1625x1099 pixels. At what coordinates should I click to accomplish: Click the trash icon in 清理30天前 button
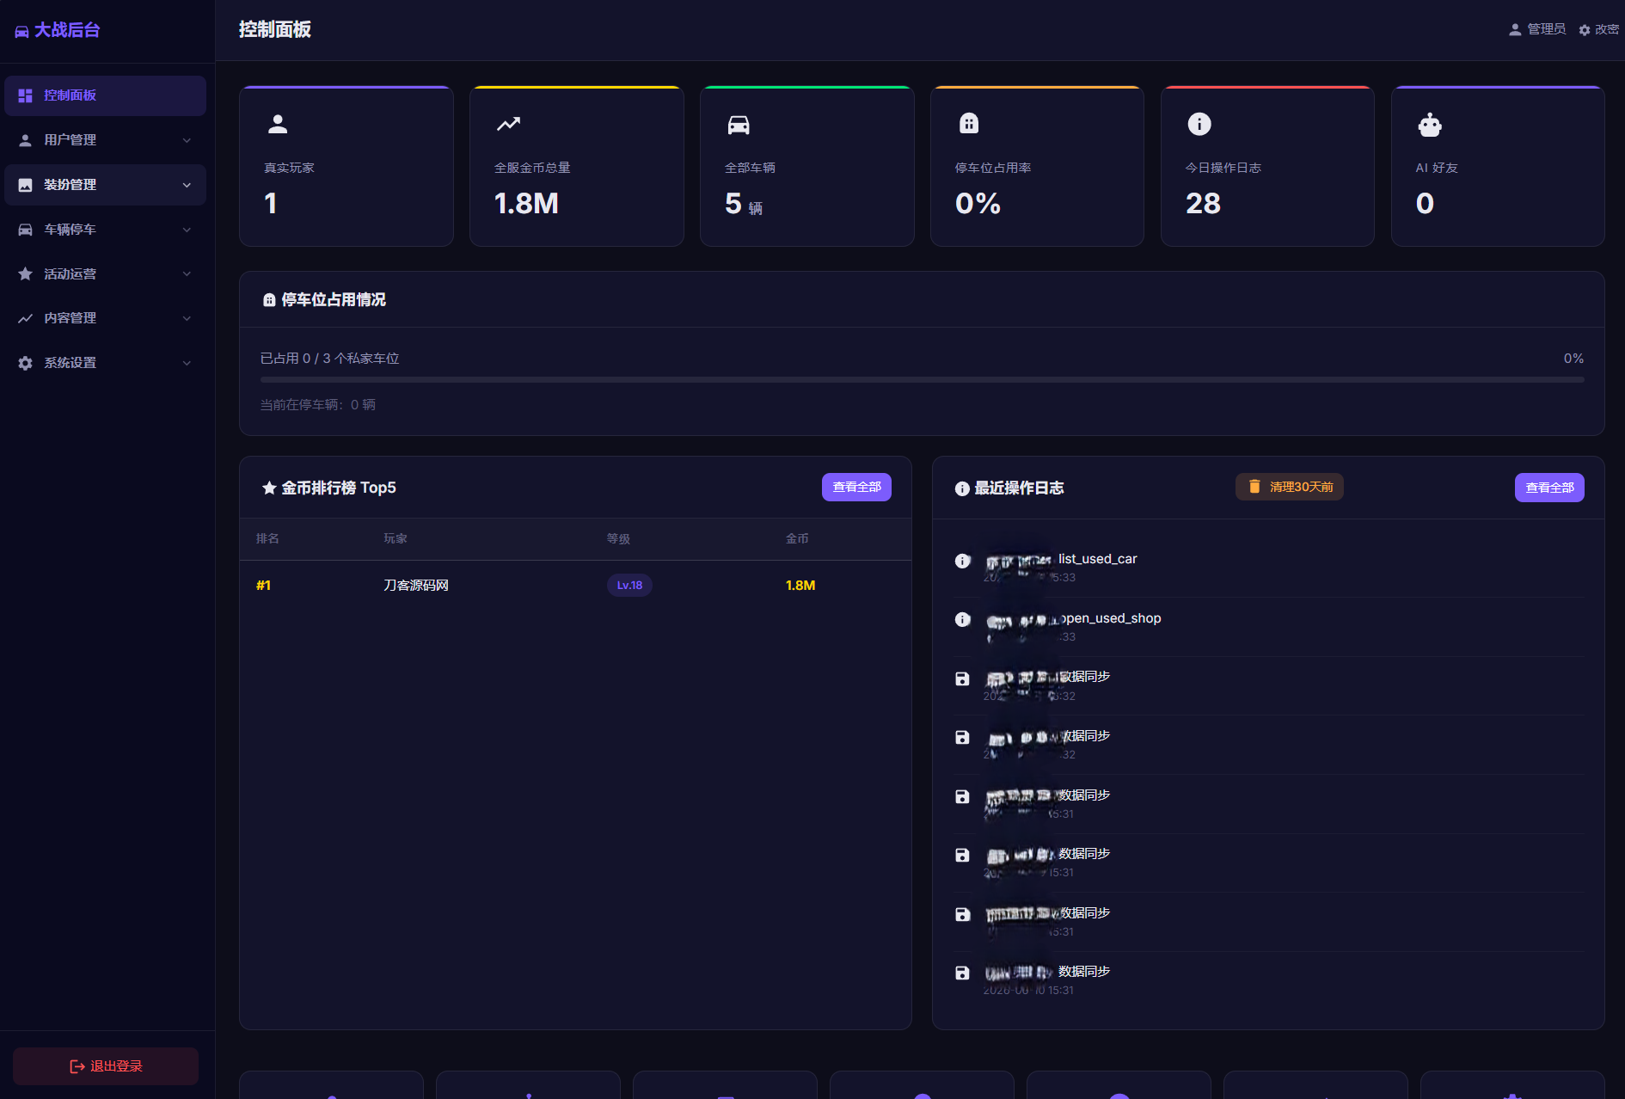1254,487
